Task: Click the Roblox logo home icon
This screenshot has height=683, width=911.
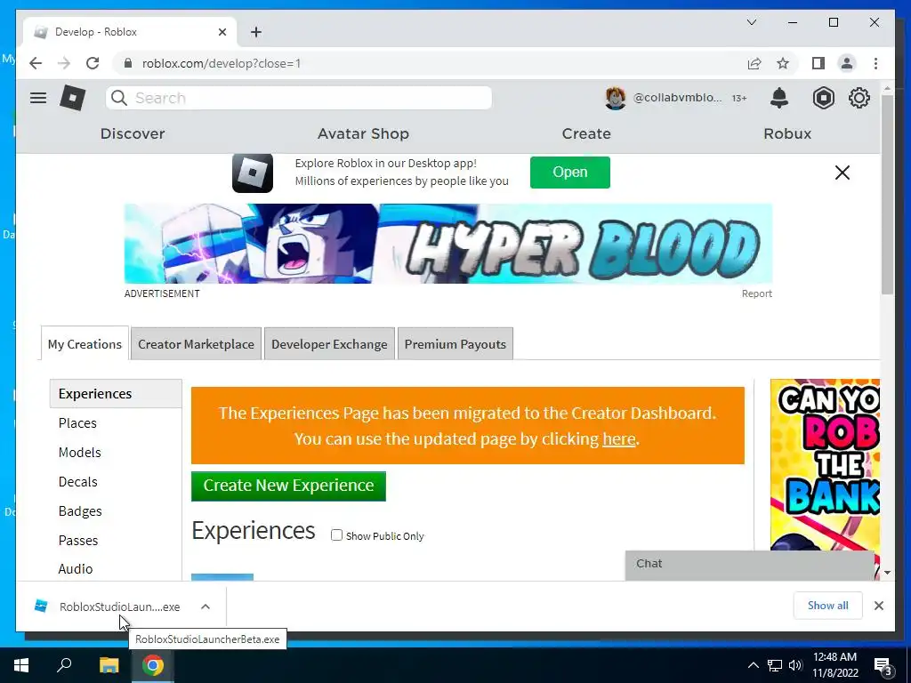Action: [73, 98]
